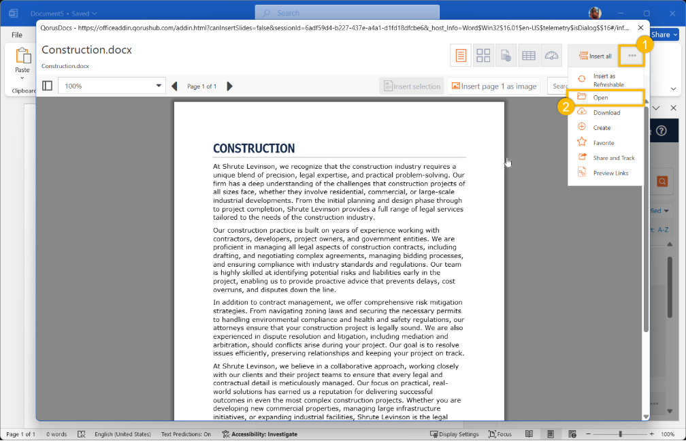Switch to thumbnail grid view icon

(483, 56)
